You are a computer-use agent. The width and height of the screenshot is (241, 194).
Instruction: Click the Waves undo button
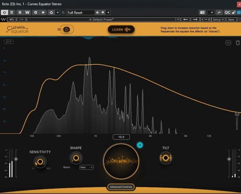pos(12,20)
